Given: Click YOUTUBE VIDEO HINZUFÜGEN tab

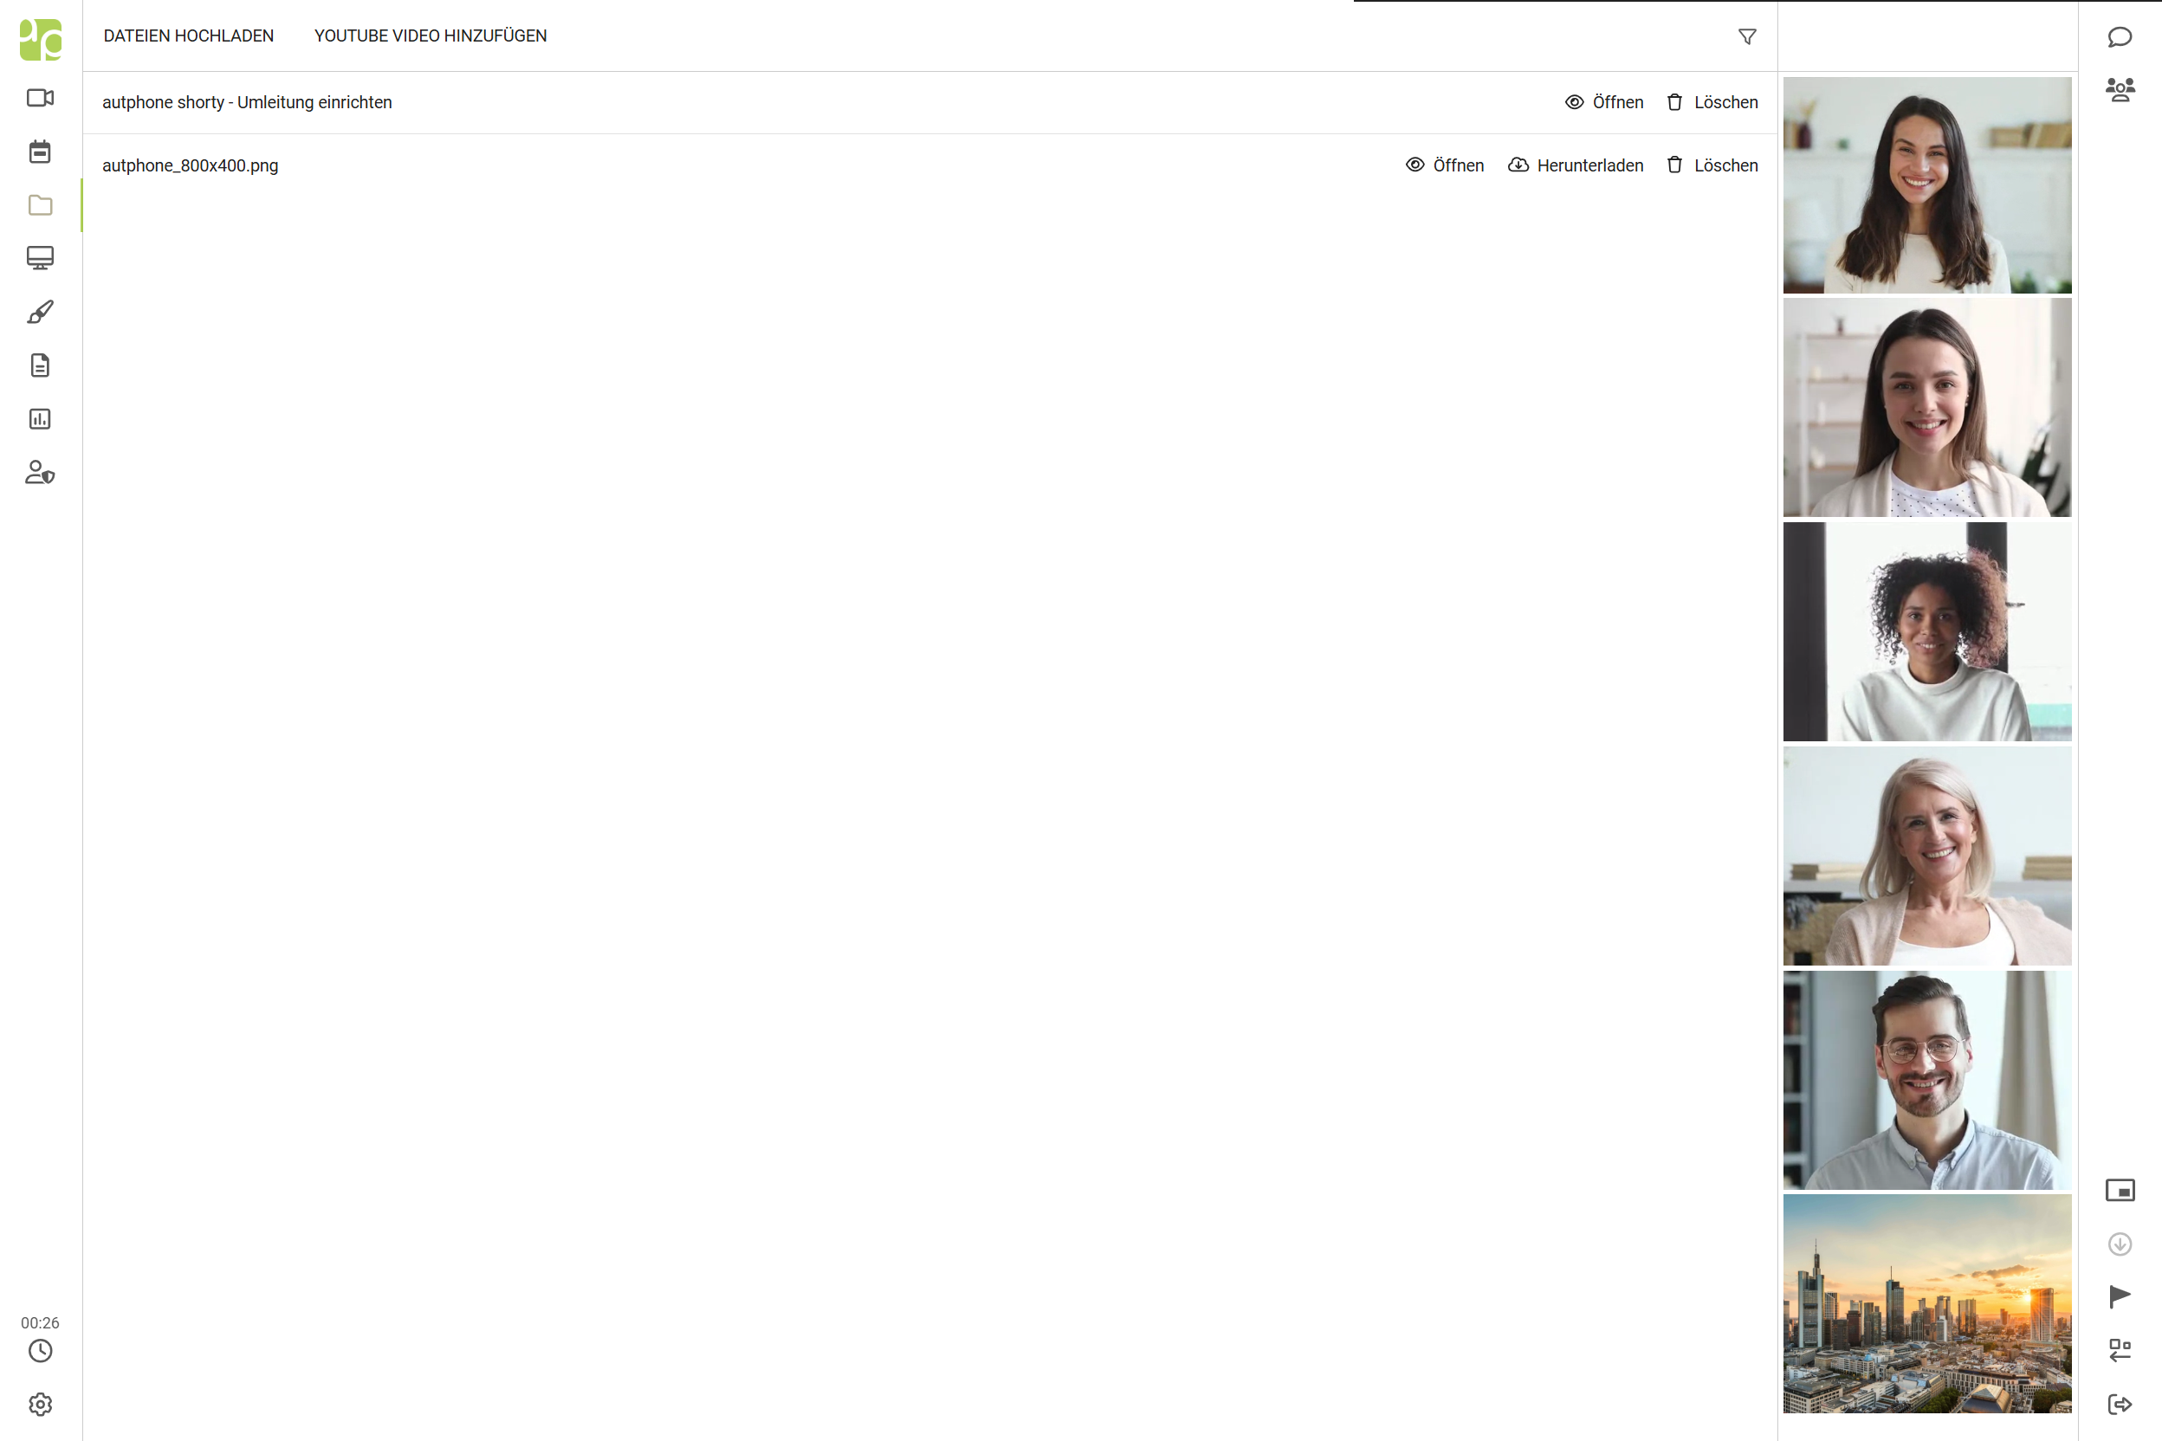Looking at the screenshot, I should click(430, 36).
